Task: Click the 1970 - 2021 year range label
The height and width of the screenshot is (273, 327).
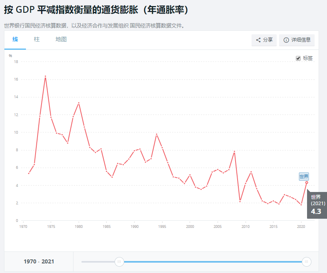Action: pos(39,262)
